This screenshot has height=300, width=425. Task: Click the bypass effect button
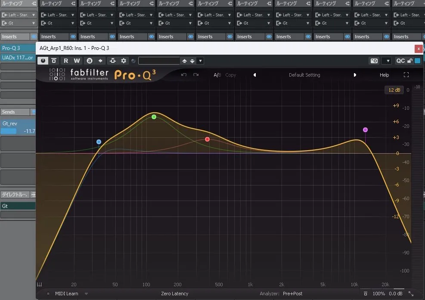pyautogui.click(x=54, y=61)
